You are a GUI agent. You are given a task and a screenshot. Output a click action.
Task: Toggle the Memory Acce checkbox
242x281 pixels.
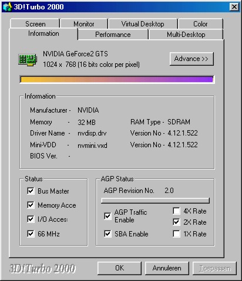pyautogui.click(x=31, y=205)
